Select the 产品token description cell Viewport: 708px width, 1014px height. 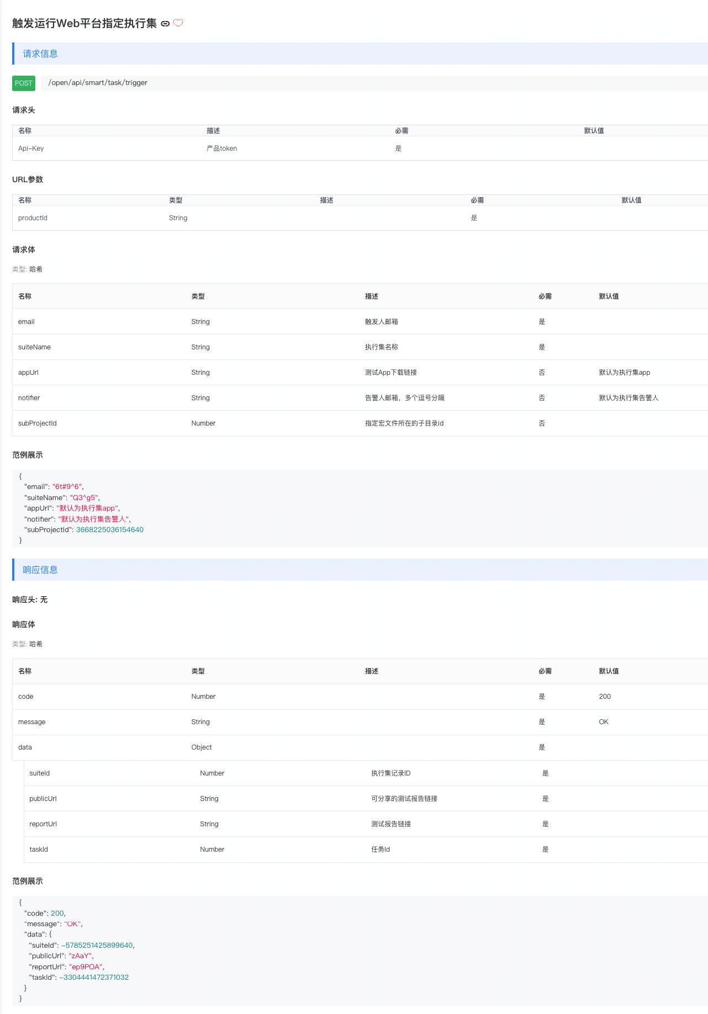(222, 148)
